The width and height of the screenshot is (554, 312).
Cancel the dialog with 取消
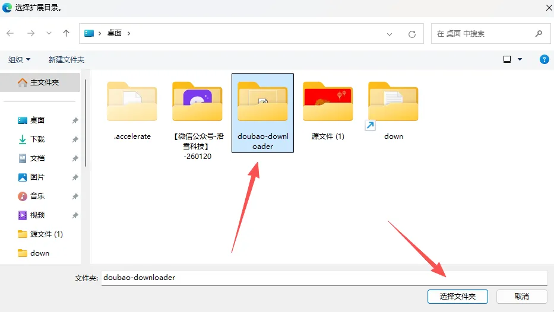click(521, 297)
